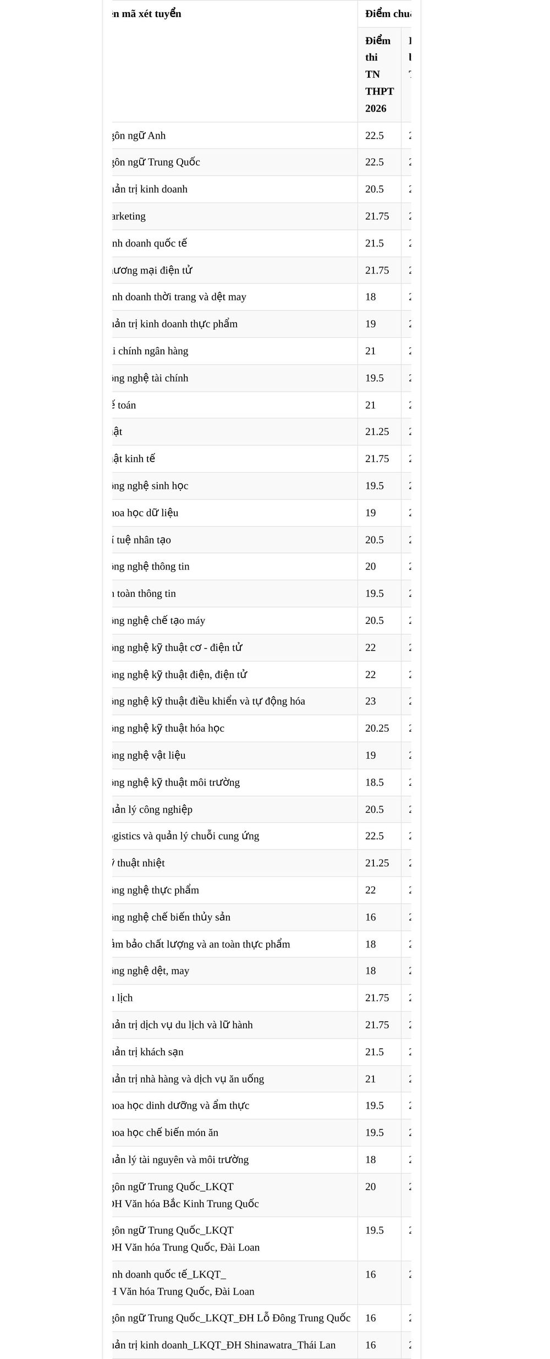The image size is (550, 1359).
Task: Click Logistics và quản lý chuỗi cung ứng
Action: point(185,836)
